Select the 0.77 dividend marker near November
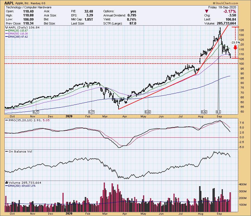This screenshot has width=251, height=216. click(36, 112)
